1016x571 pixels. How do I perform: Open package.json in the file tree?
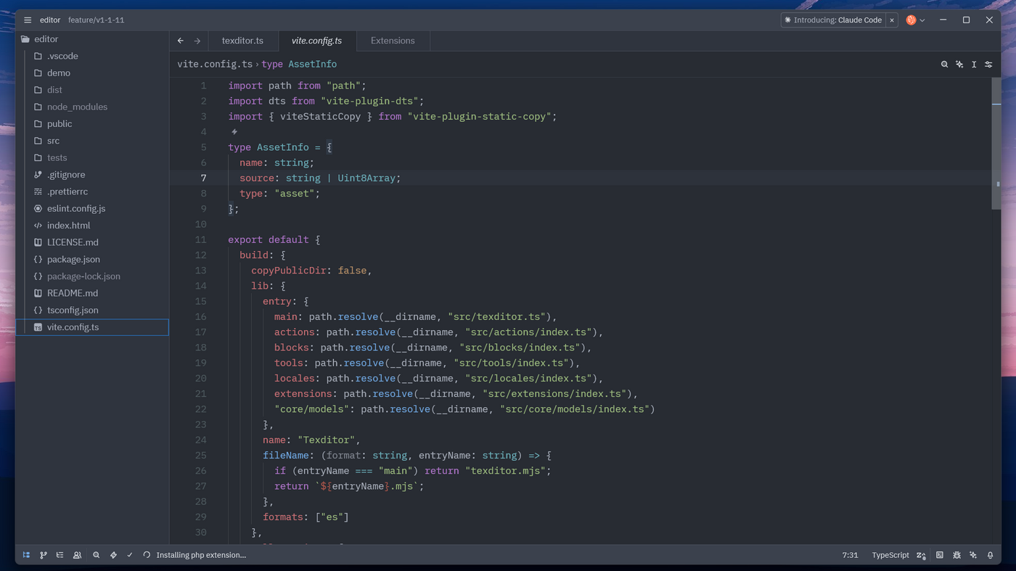73,259
